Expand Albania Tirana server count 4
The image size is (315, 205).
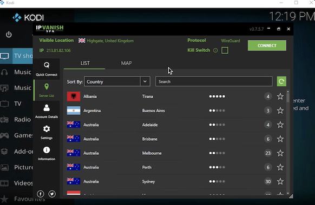268,97
